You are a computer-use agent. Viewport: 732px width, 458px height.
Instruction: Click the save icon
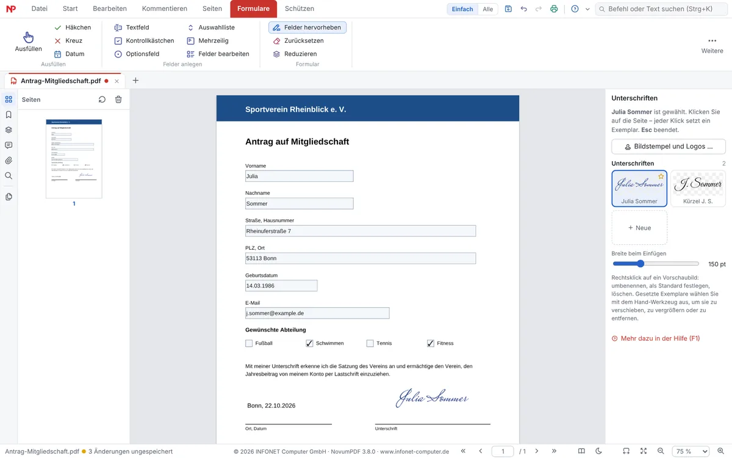[x=508, y=9]
